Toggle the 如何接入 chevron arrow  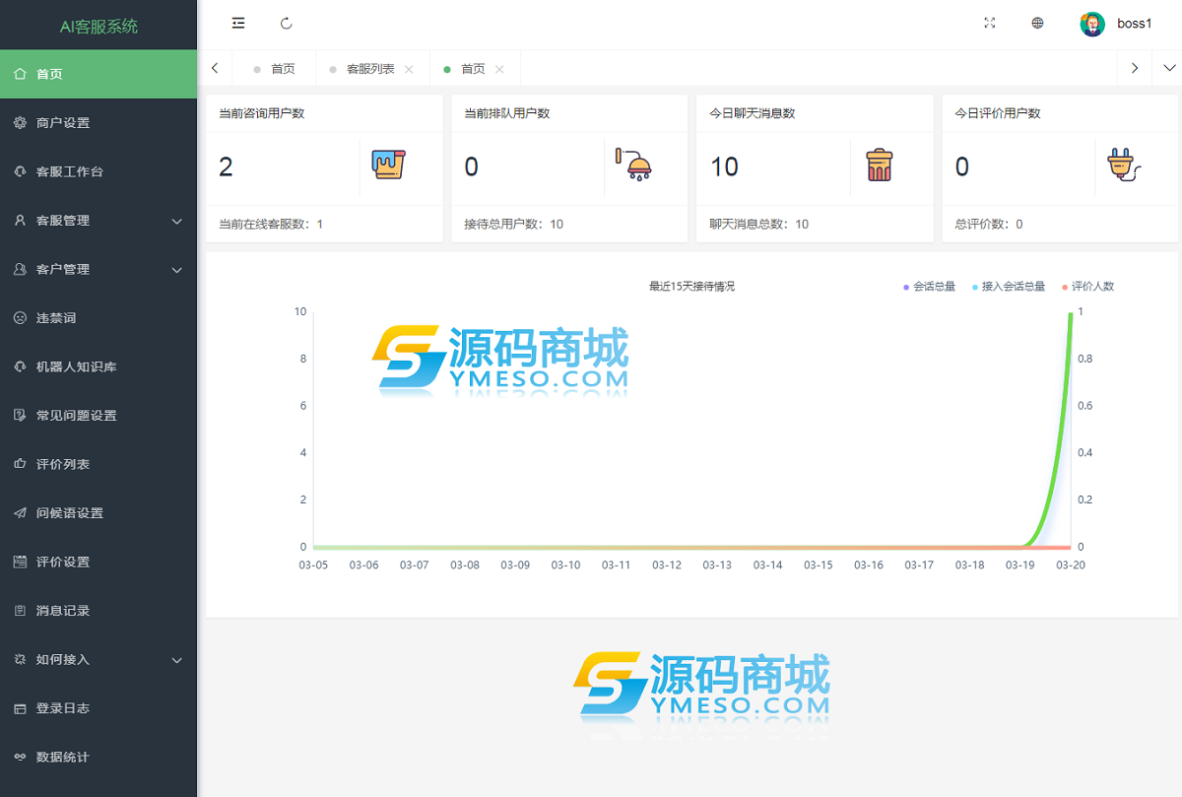point(177,659)
